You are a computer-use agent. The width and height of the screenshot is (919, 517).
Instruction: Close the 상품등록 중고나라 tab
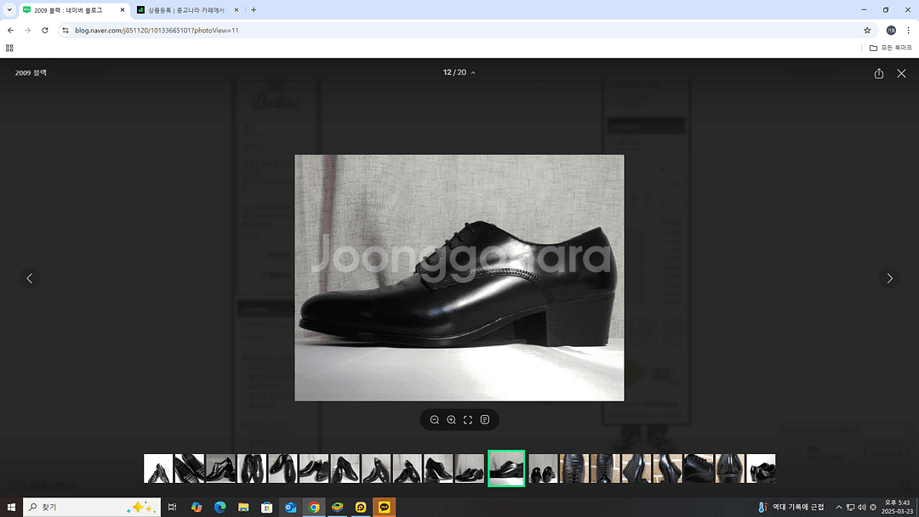tap(236, 10)
